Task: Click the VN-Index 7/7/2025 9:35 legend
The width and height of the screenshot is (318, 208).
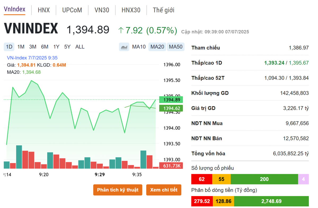Action: click(x=32, y=58)
